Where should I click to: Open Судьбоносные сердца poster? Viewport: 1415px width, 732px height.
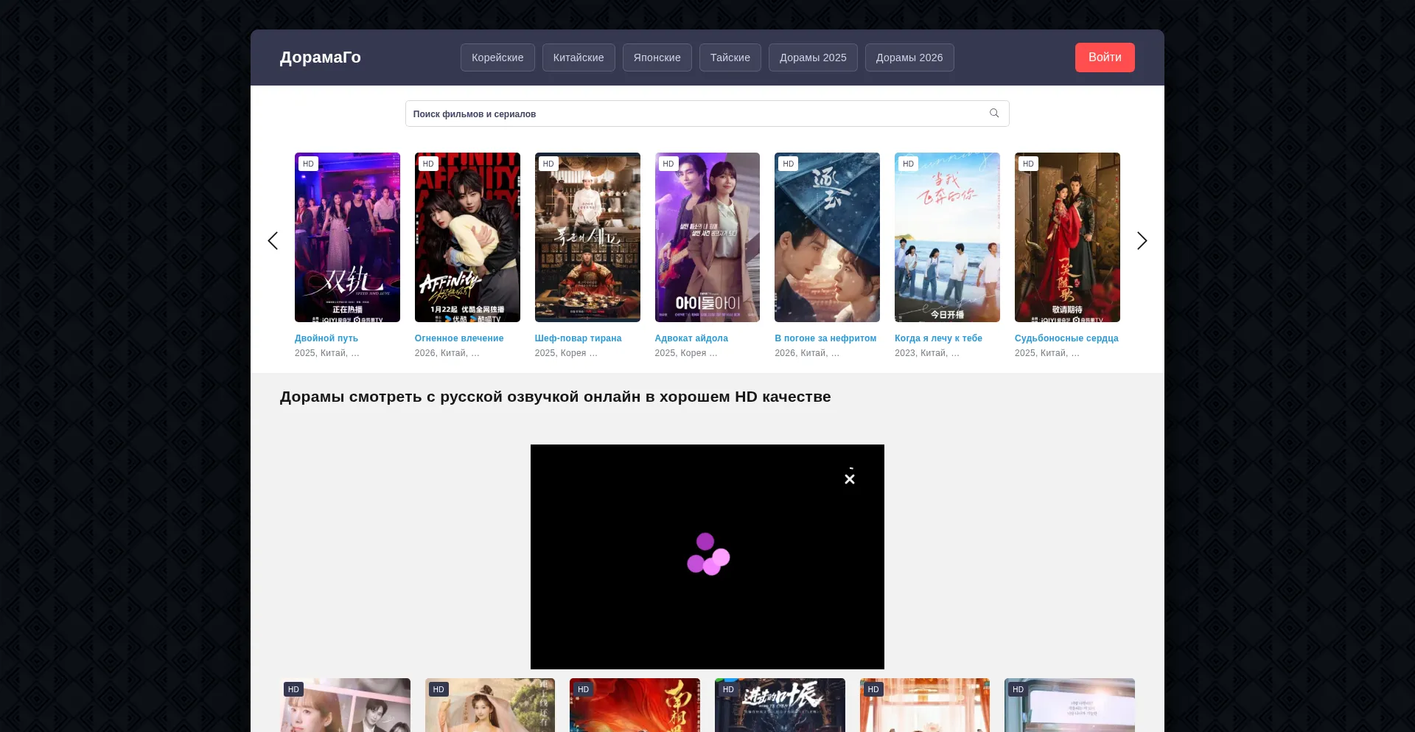tap(1067, 237)
